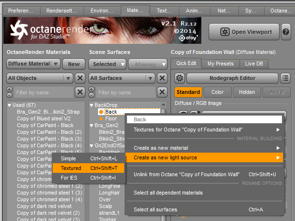The height and width of the screenshot is (221, 295).
Task: Switch to the Sy... tab
Action: pyautogui.click(x=251, y=11)
